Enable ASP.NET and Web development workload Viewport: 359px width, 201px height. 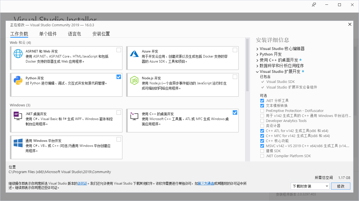click(x=119, y=50)
